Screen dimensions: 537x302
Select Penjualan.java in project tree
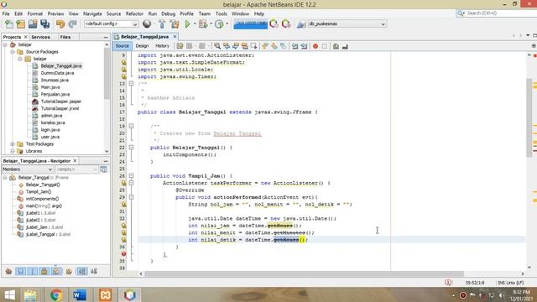click(x=55, y=94)
